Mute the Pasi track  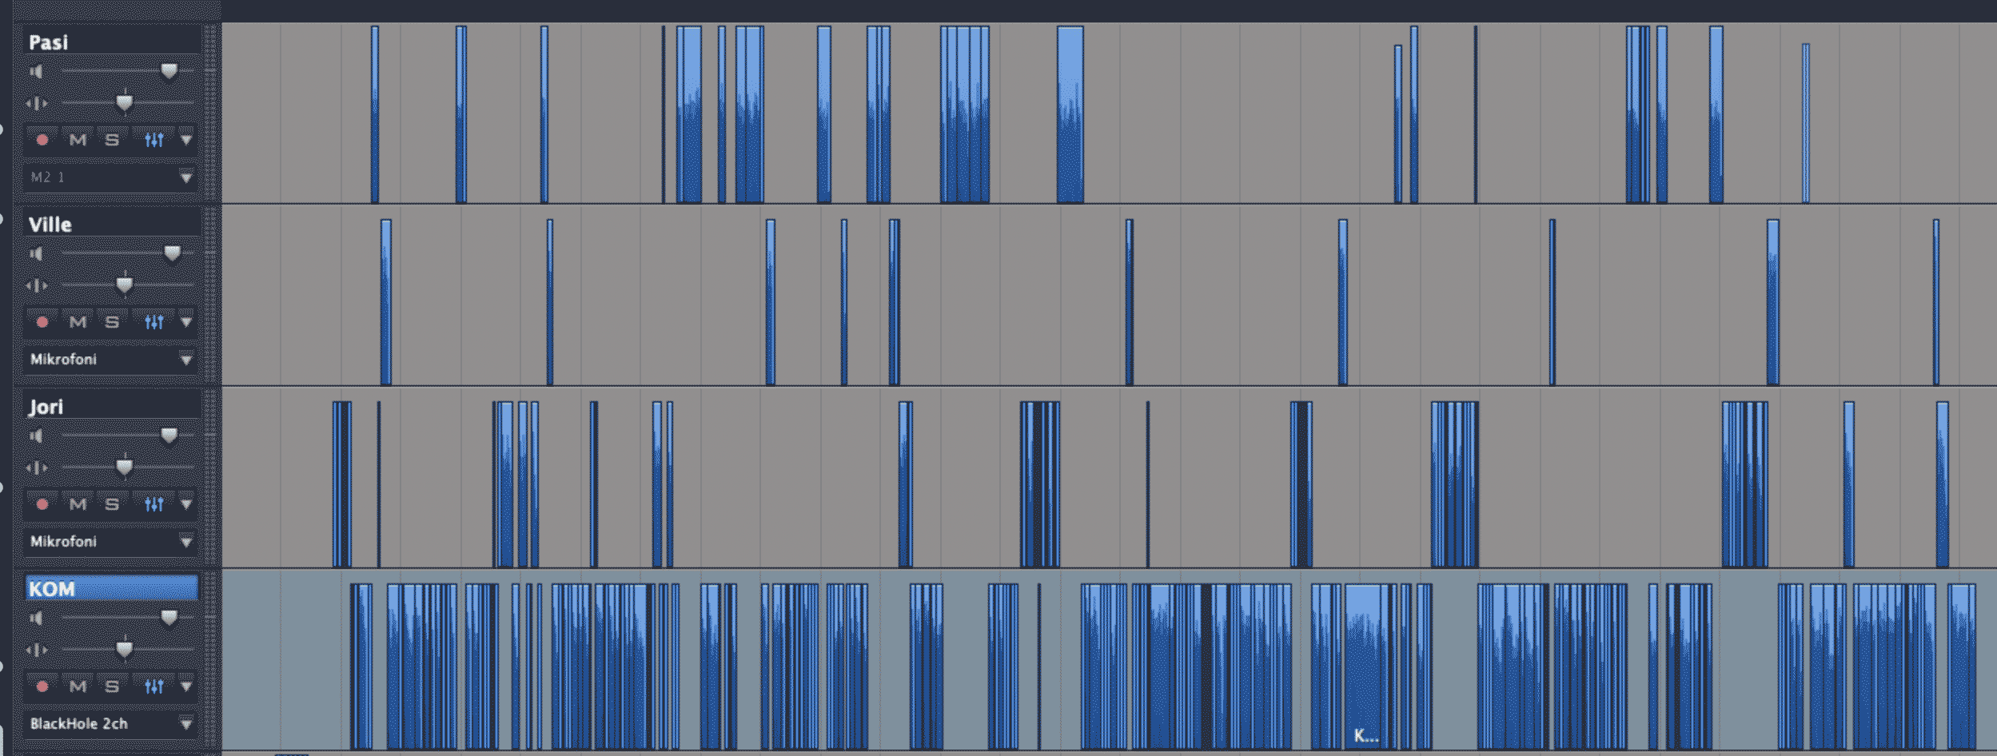[78, 140]
